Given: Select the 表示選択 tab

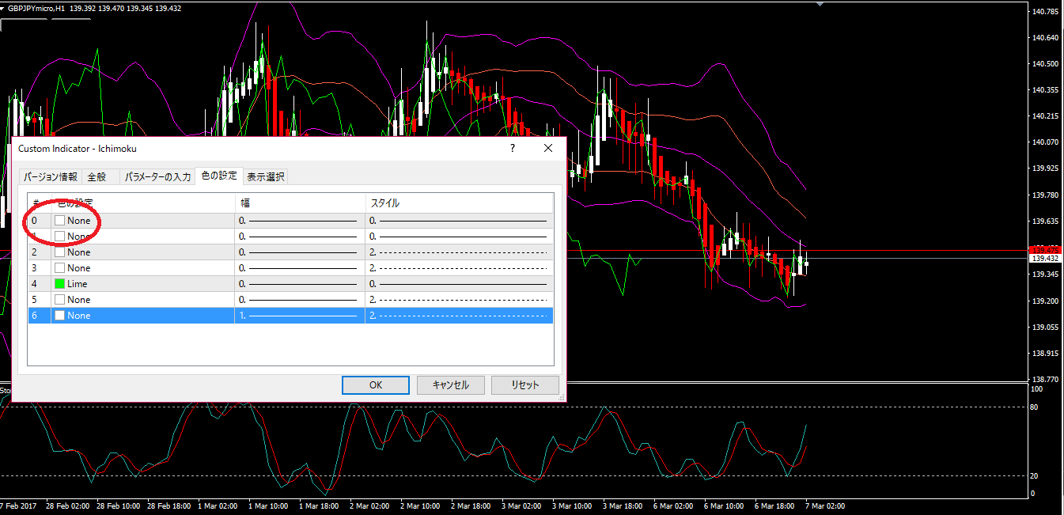Looking at the screenshot, I should click(265, 176).
